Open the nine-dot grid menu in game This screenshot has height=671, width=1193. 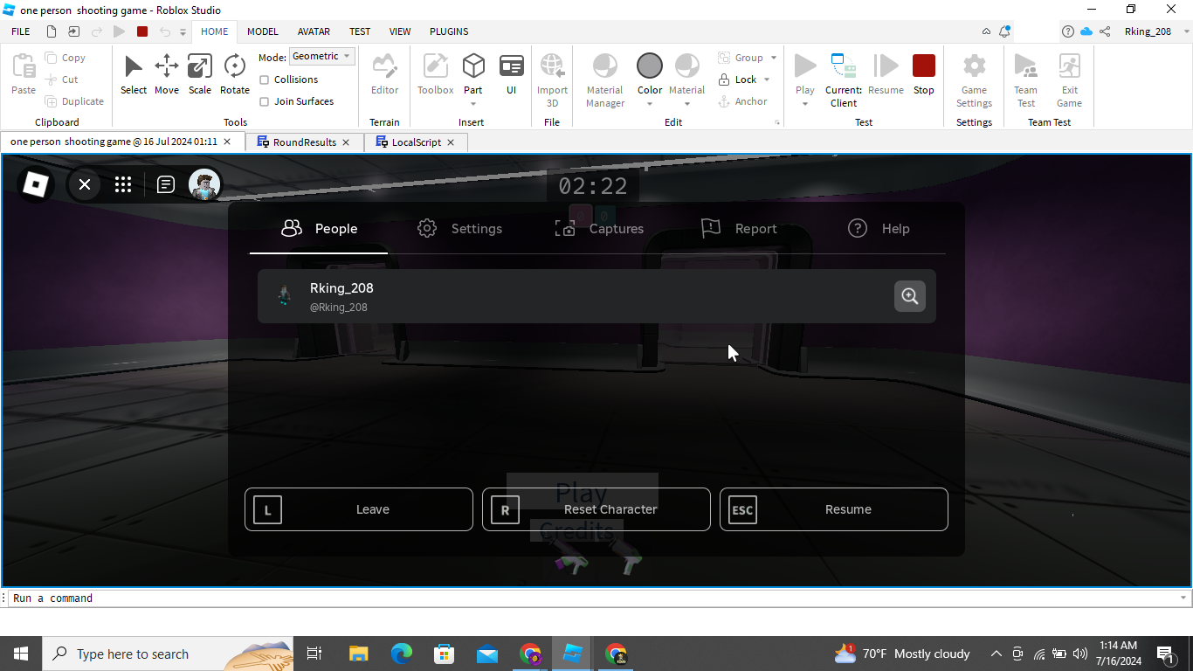123,184
